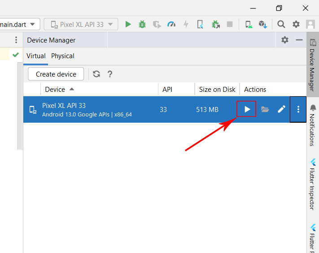Open Device Manager toolbar icon
This screenshot has height=253, width=319.
pyautogui.click(x=249, y=24)
